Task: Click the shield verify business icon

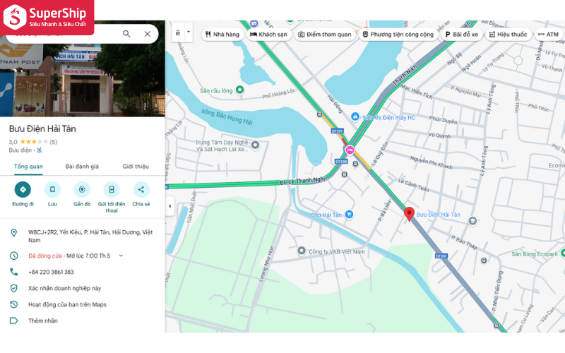Action: 13,288
